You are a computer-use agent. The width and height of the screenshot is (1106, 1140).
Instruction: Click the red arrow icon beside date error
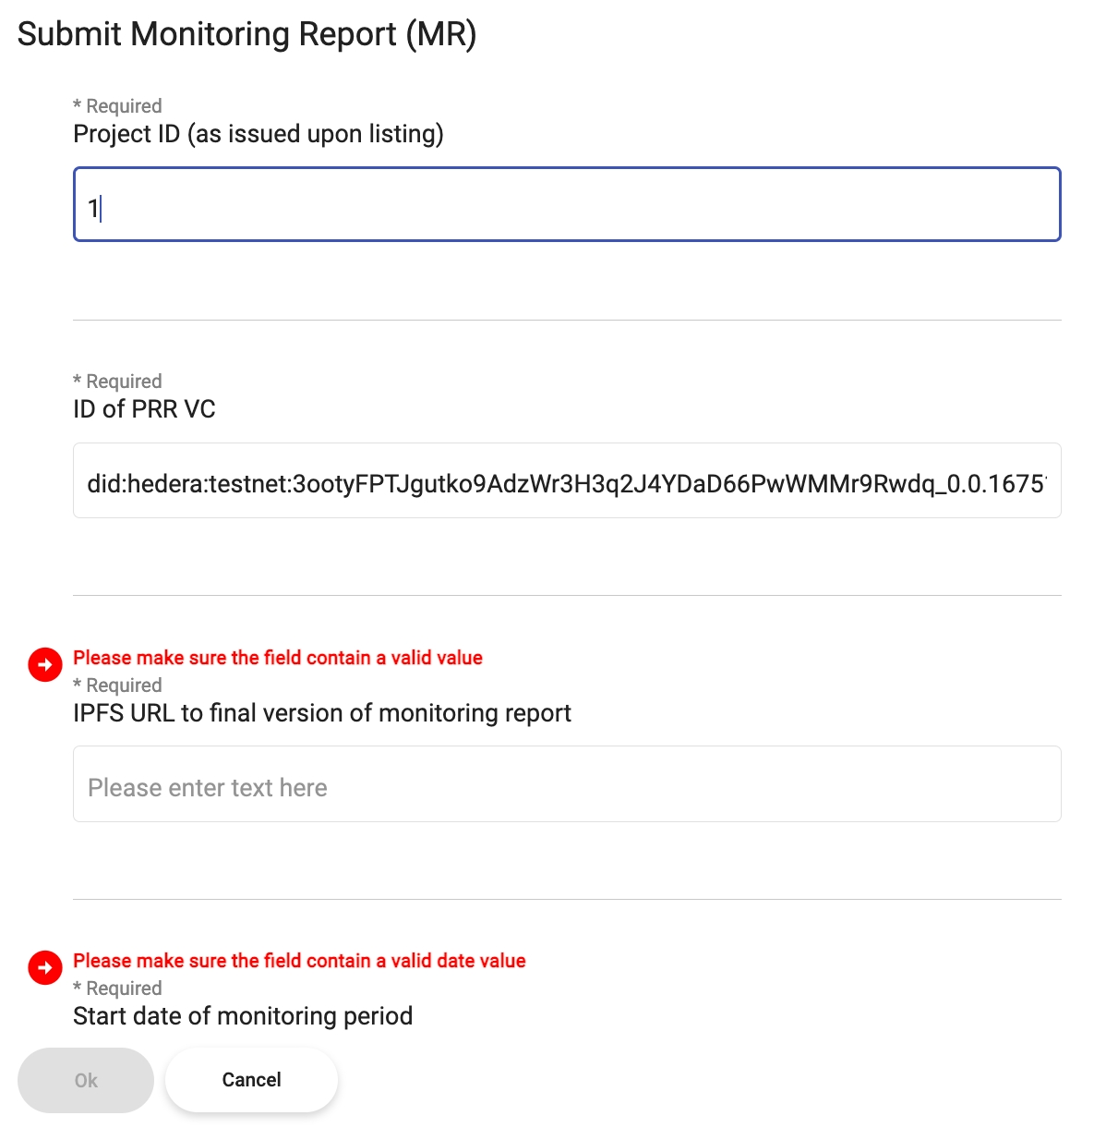[44, 967]
